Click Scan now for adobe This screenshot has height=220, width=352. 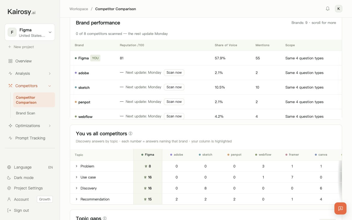pyautogui.click(x=174, y=73)
